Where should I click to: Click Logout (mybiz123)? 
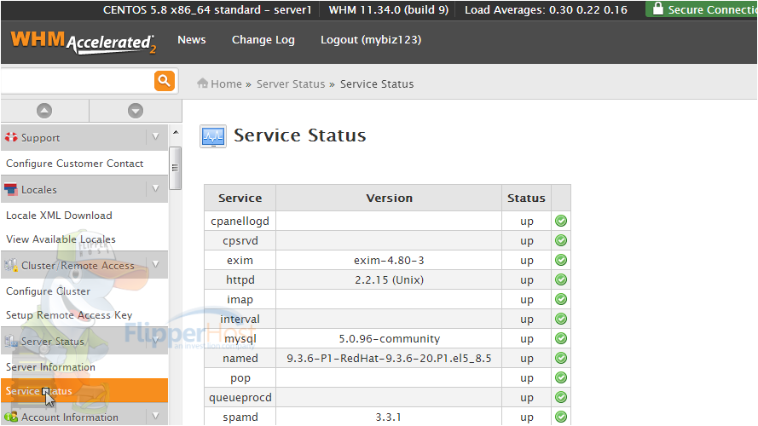(371, 40)
